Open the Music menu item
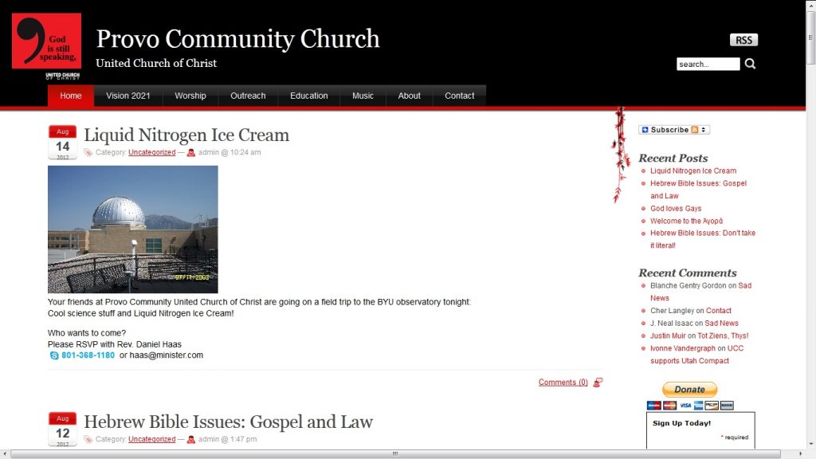The image size is (816, 459). 363,96
